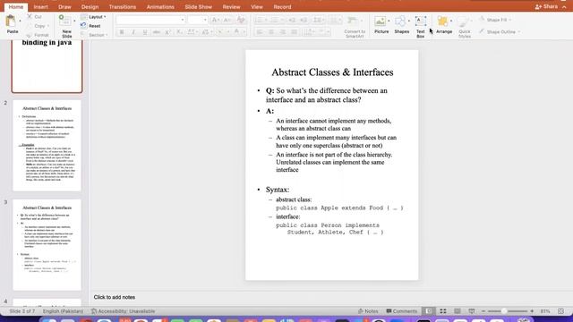573x322 pixels.
Task: Toggle Normal view in status bar
Action: pyautogui.click(x=428, y=311)
